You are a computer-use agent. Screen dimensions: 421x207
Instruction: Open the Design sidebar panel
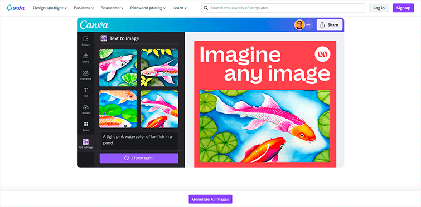point(86,41)
